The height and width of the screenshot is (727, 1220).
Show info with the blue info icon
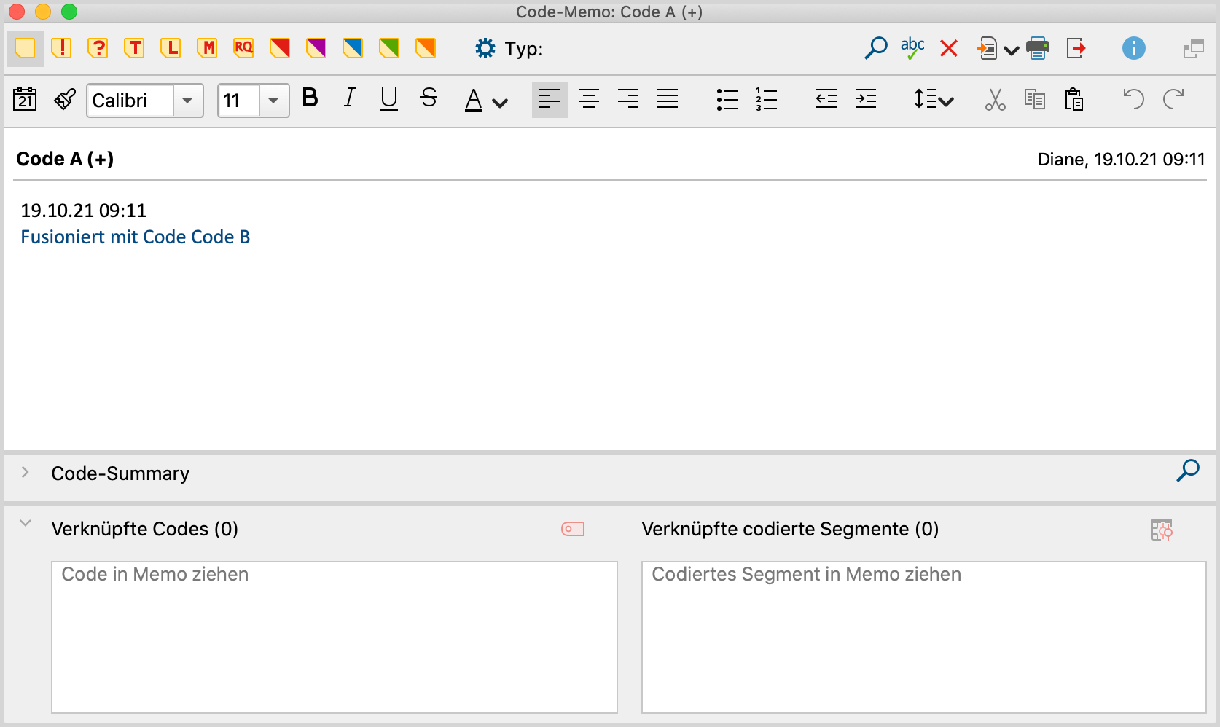pos(1134,49)
